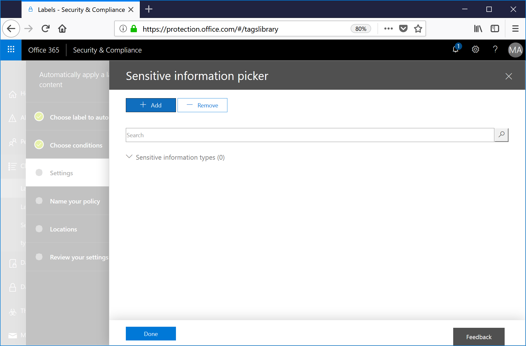
Task: Open settings with the gear icon
Action: point(475,50)
